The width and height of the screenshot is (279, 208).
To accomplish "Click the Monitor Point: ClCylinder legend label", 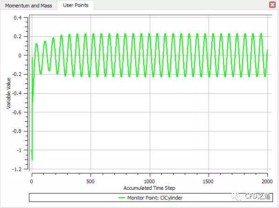I will (x=155, y=198).
